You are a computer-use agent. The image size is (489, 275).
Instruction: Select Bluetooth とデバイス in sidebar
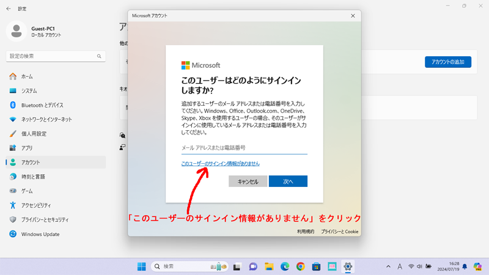click(42, 105)
